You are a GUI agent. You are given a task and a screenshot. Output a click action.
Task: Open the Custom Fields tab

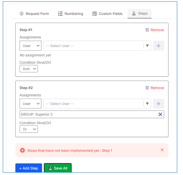107,14
